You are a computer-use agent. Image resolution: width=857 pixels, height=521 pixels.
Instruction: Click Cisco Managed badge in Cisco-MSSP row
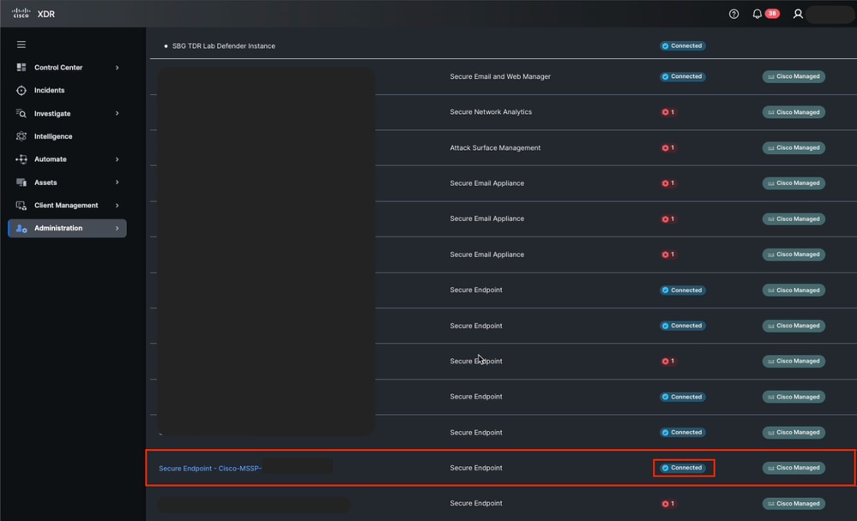point(794,468)
